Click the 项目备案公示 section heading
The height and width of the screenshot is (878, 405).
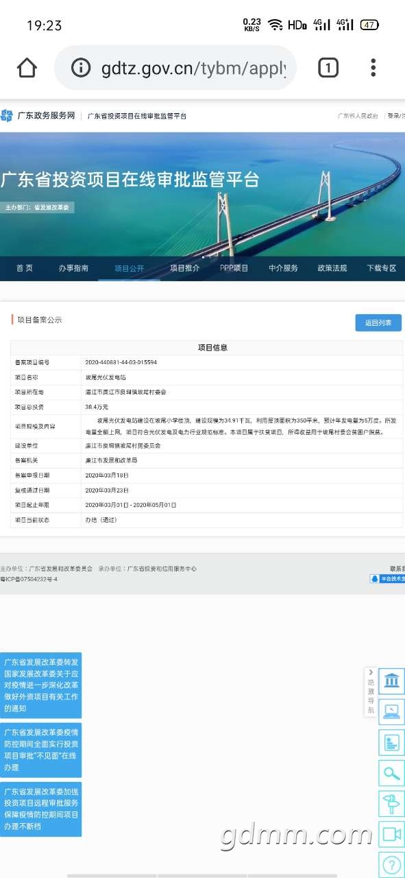40,320
